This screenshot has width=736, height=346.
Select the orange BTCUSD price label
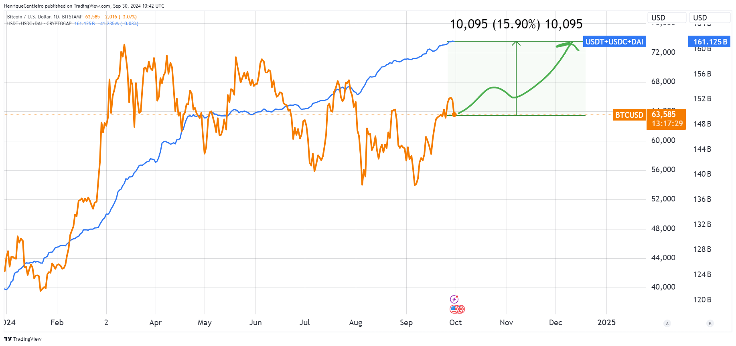(629, 115)
